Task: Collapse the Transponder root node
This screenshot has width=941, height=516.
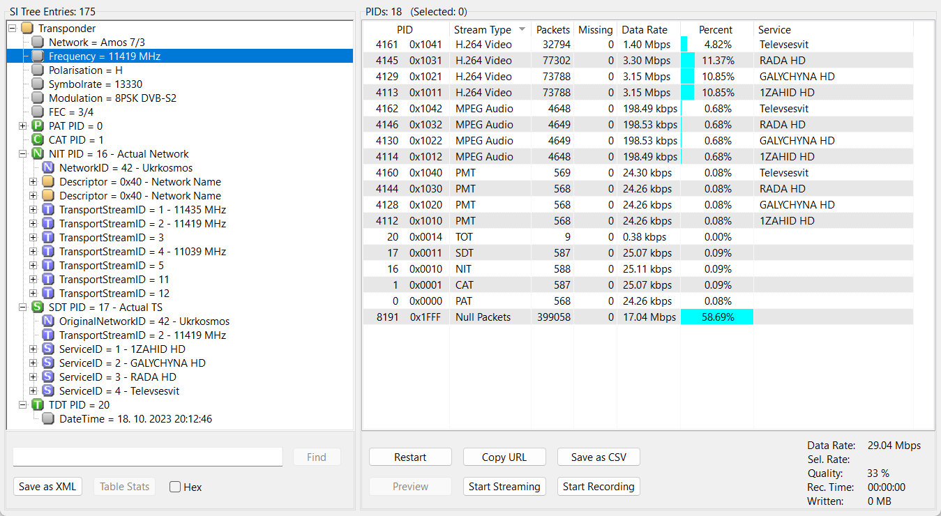Action: pos(12,29)
